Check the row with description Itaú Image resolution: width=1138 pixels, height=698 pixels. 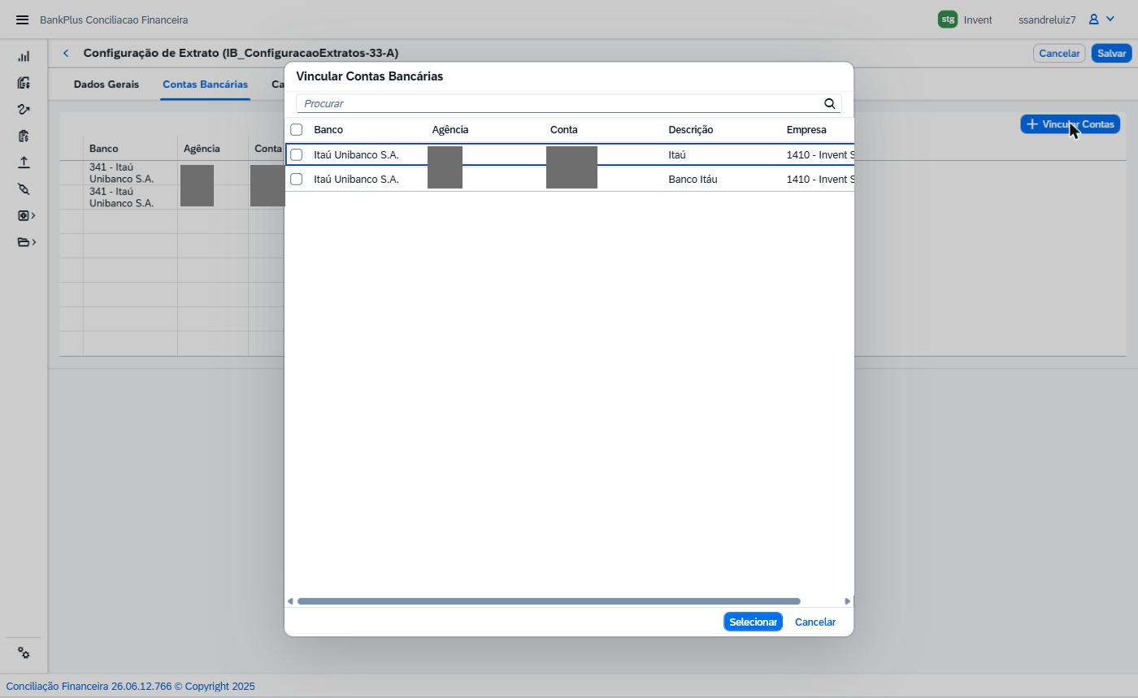coord(297,154)
